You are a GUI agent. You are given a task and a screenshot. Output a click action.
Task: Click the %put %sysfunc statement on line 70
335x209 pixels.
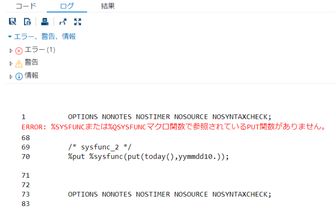tap(148, 157)
